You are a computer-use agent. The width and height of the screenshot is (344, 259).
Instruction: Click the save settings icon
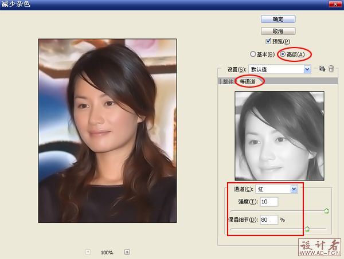(322, 69)
